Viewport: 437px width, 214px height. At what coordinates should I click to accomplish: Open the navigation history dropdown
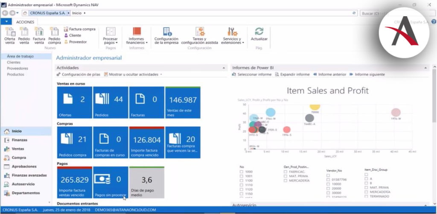(17, 13)
